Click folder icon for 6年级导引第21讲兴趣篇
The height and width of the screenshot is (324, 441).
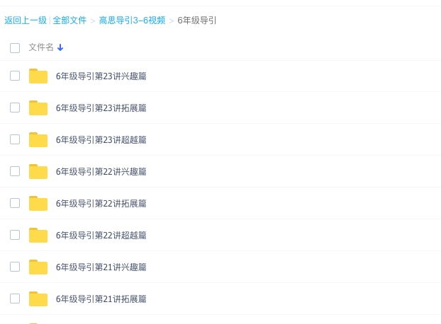pos(38,267)
